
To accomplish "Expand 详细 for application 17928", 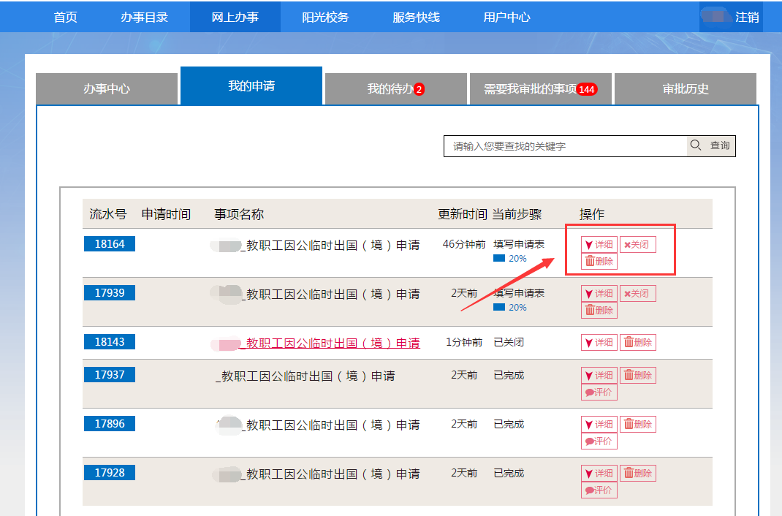I will 599,474.
